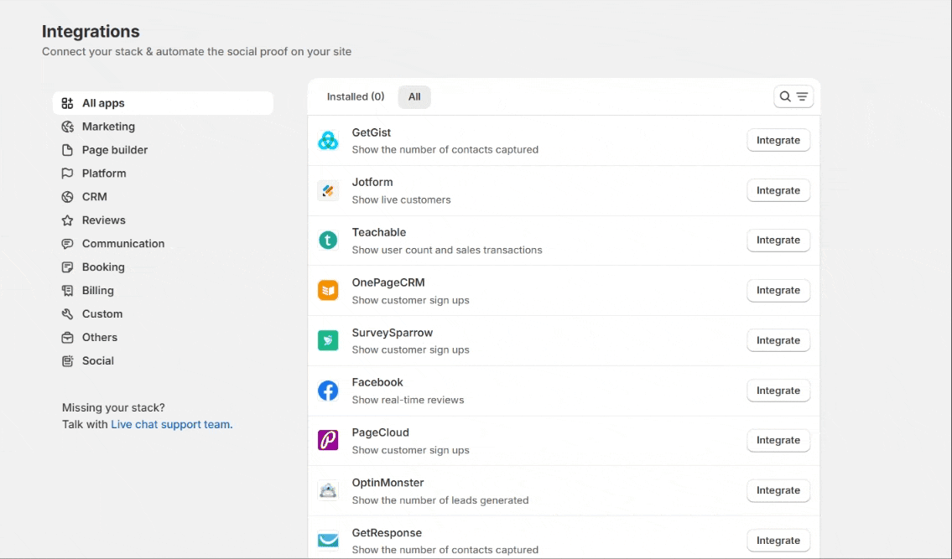The width and height of the screenshot is (952, 559).
Task: Show the Reviews integrations category
Action: (x=103, y=220)
